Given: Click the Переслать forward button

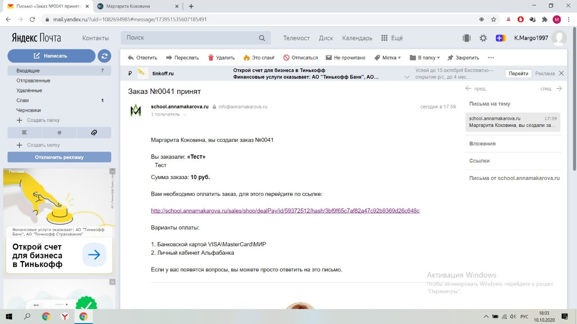Looking at the screenshot, I should [x=183, y=58].
